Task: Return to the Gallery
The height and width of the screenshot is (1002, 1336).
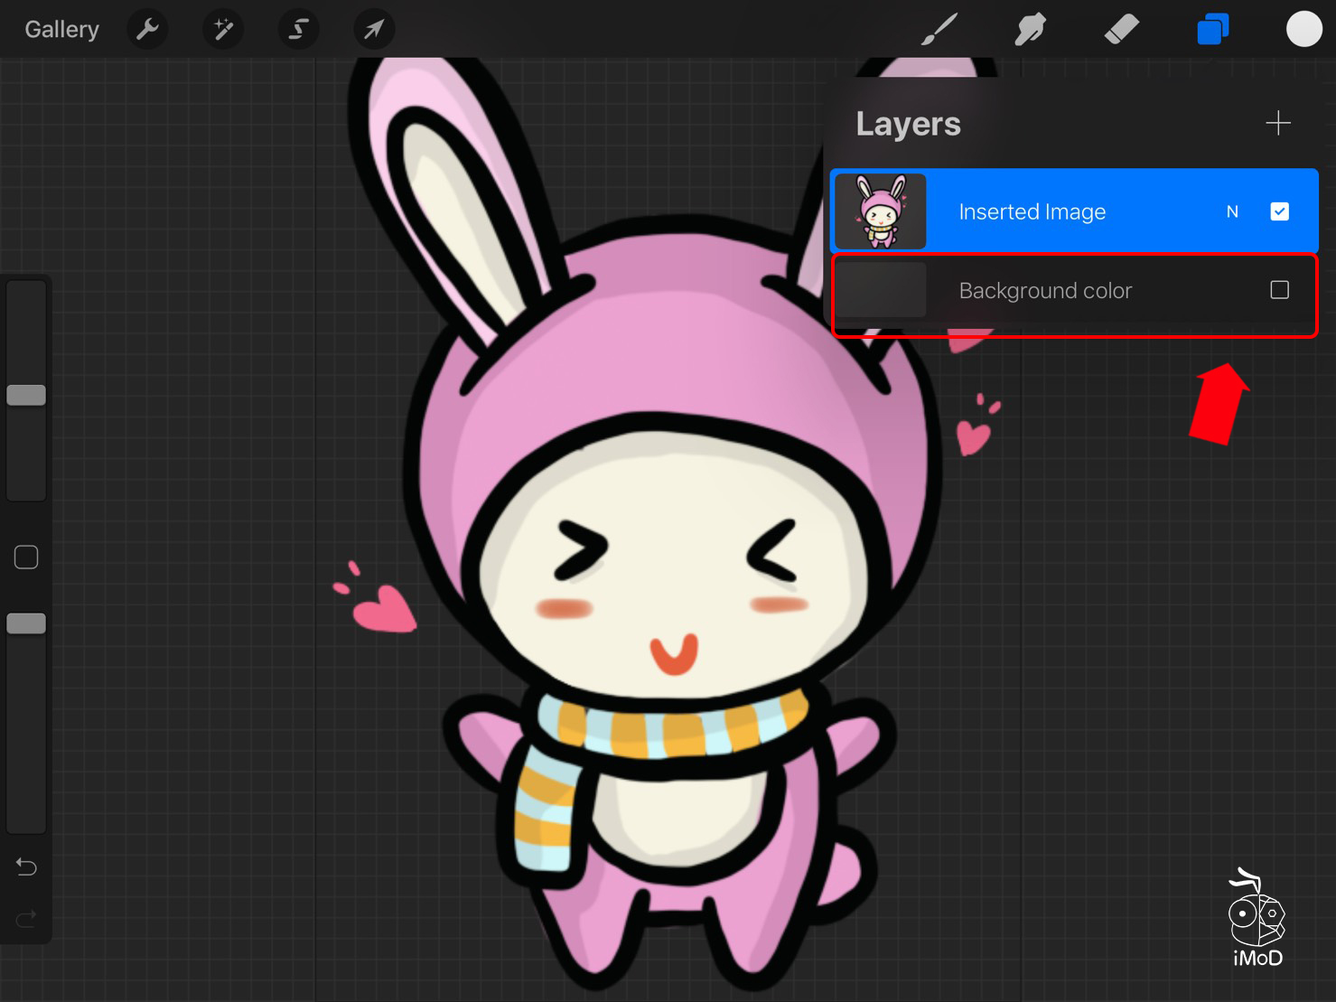Action: 61,30
